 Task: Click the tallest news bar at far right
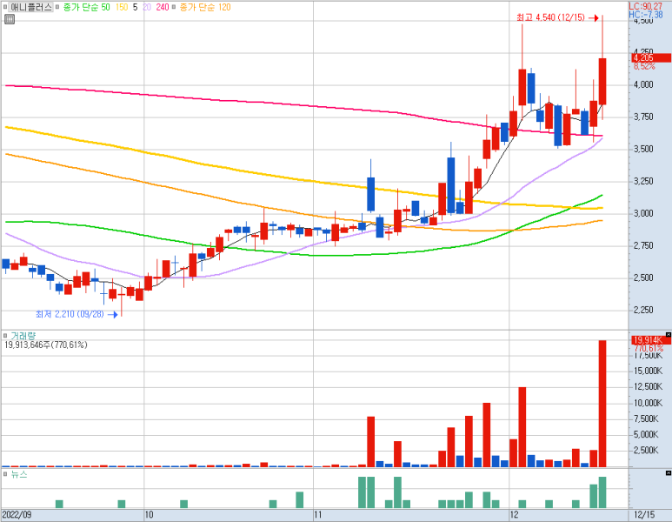(602, 492)
